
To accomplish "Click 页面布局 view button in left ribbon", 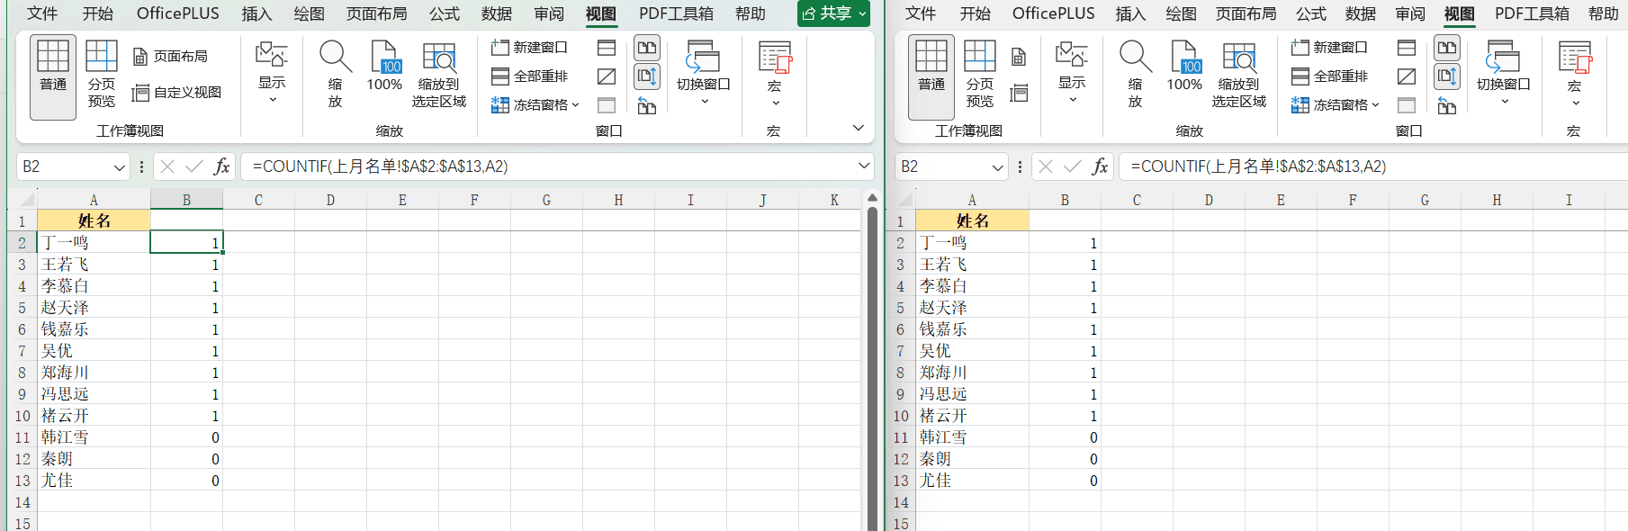I will coord(170,57).
